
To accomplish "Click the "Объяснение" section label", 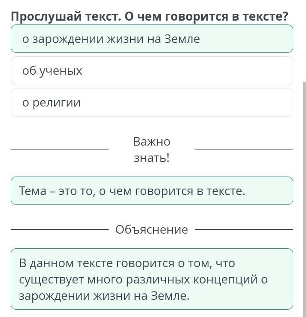I will click(151, 230).
